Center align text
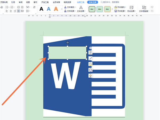 click(11, 11)
